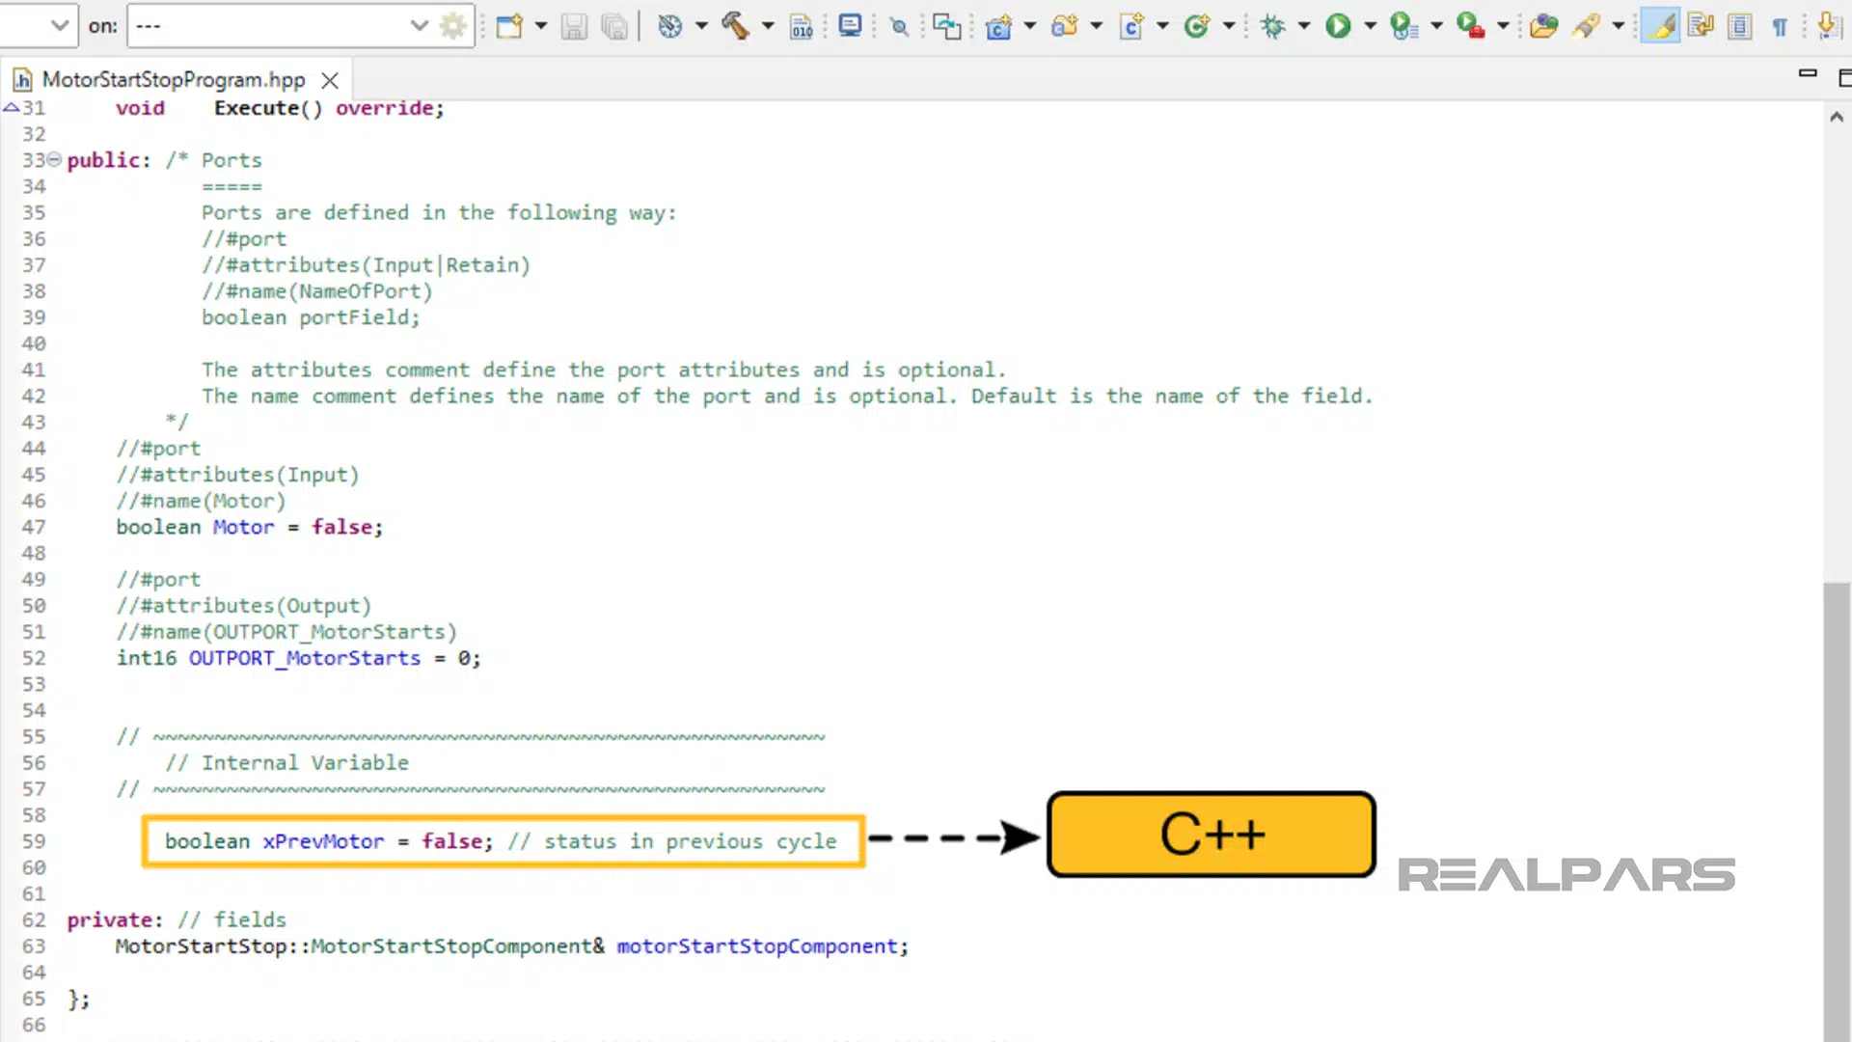The height and width of the screenshot is (1042, 1852).
Task: Launch a debug session with the bug icon
Action: point(1273,26)
